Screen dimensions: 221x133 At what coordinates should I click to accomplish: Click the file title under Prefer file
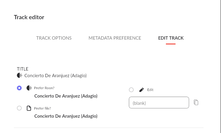click(x=66, y=116)
